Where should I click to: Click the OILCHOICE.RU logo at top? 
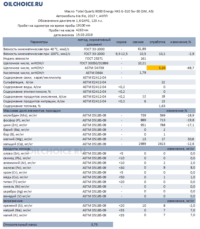pos(23,4)
